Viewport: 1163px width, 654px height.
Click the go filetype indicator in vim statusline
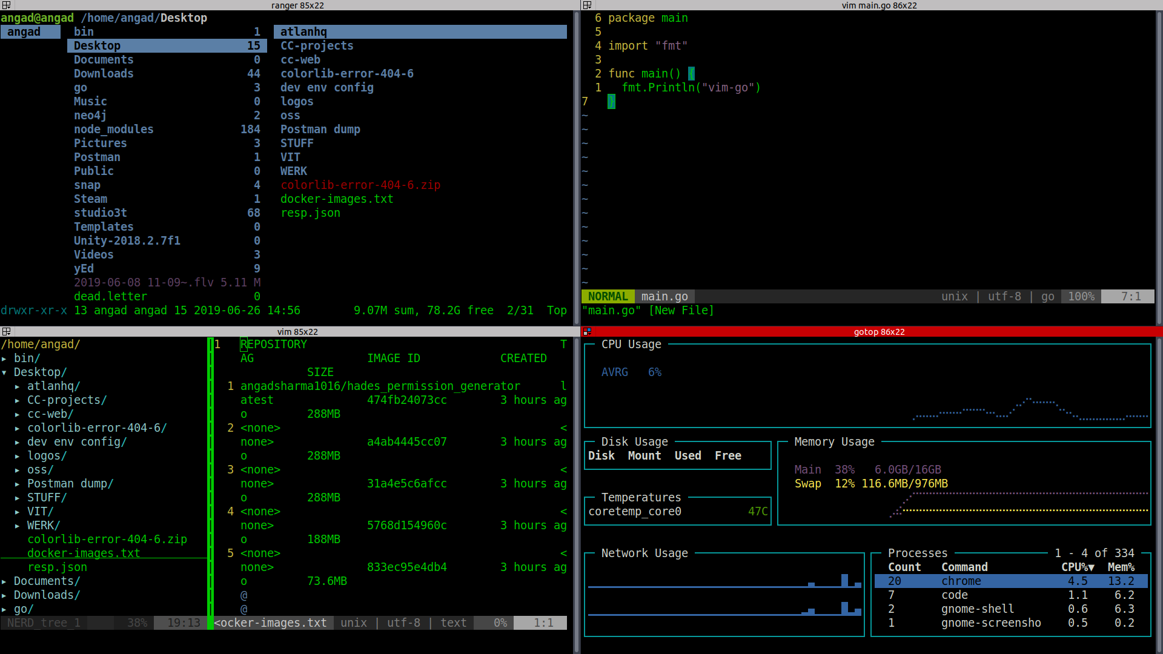(x=1047, y=296)
